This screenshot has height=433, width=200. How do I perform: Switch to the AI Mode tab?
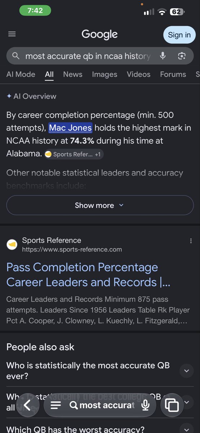point(21,74)
